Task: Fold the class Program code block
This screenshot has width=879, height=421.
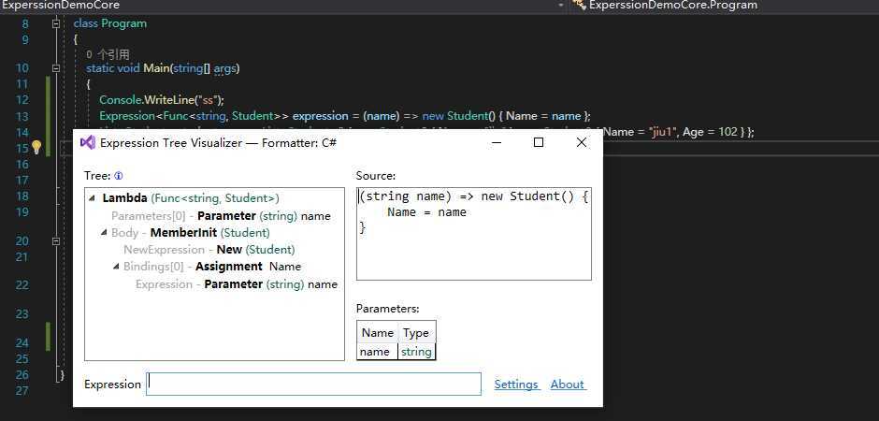Action: (x=56, y=23)
